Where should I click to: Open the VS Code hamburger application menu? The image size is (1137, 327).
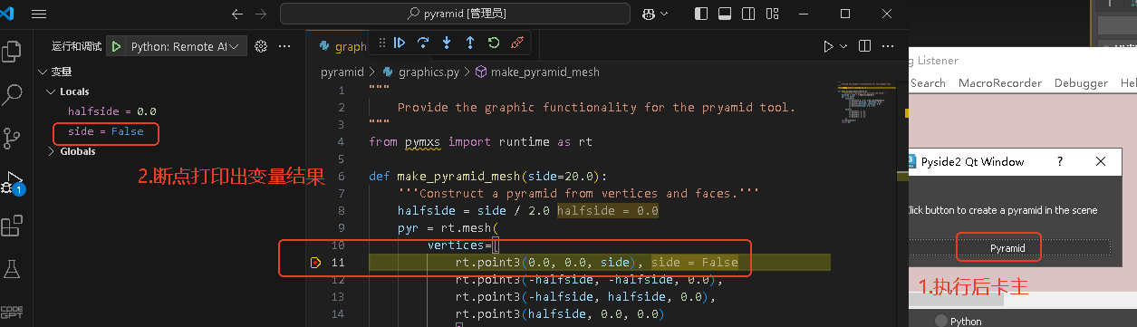tap(39, 14)
